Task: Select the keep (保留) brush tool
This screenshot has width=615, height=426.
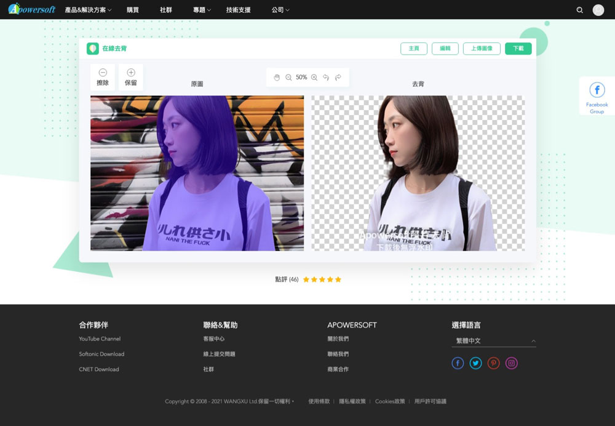Action: 130,77
